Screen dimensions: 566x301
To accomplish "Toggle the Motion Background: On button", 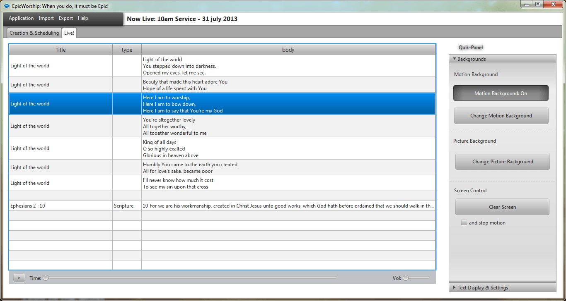I will 501,93.
